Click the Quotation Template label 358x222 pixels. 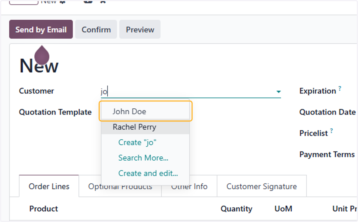pyautogui.click(x=55, y=112)
